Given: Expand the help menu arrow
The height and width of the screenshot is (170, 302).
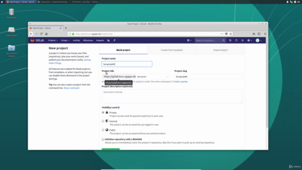Looking at the screenshot, I should coord(252,41).
